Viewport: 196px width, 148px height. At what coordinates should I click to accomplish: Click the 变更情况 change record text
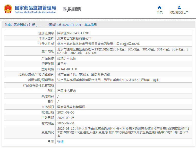pyautogui.click(x=123, y=132)
